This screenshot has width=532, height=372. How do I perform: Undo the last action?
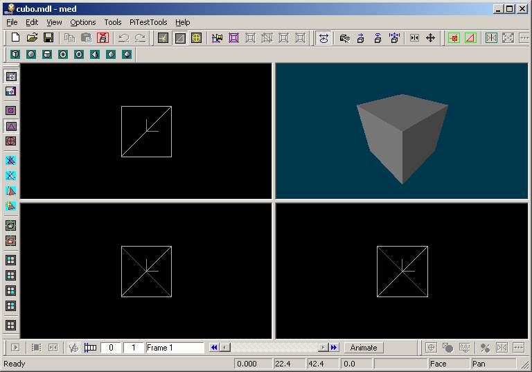(x=123, y=37)
